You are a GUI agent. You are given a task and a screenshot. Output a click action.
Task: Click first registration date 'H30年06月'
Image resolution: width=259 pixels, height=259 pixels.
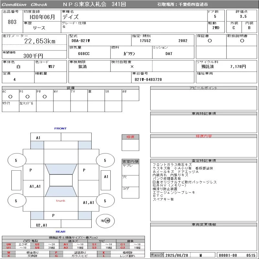pos(42,17)
